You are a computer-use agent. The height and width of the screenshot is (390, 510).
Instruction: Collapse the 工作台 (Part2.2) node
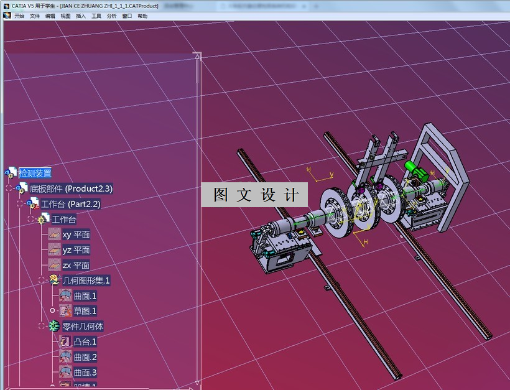click(x=19, y=203)
